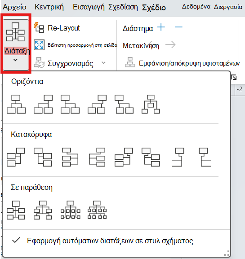Open the Κεντρική tab
The width and height of the screenshot is (245, 259).
click(49, 7)
